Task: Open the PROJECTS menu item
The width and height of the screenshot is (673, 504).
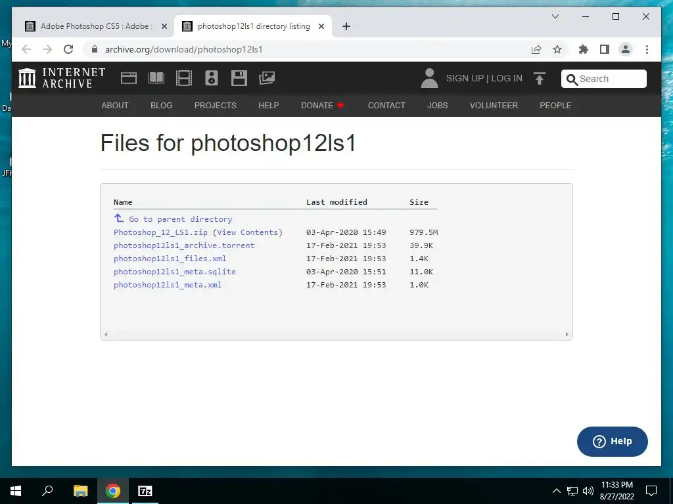Action: pyautogui.click(x=216, y=106)
